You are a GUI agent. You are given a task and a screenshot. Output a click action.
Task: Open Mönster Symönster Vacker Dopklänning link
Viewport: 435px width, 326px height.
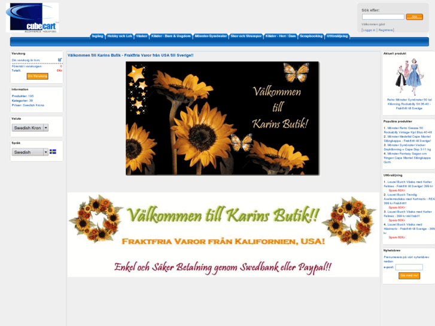click(407, 147)
